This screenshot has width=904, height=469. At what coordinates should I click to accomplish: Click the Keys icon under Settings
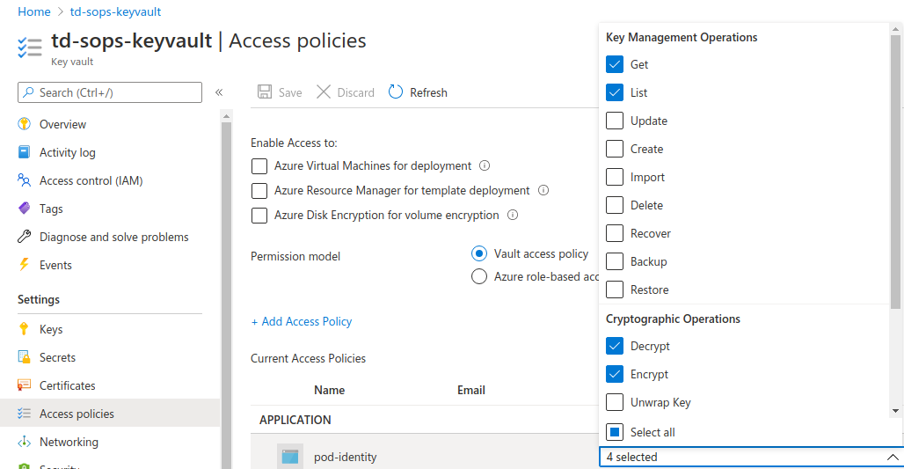25,329
